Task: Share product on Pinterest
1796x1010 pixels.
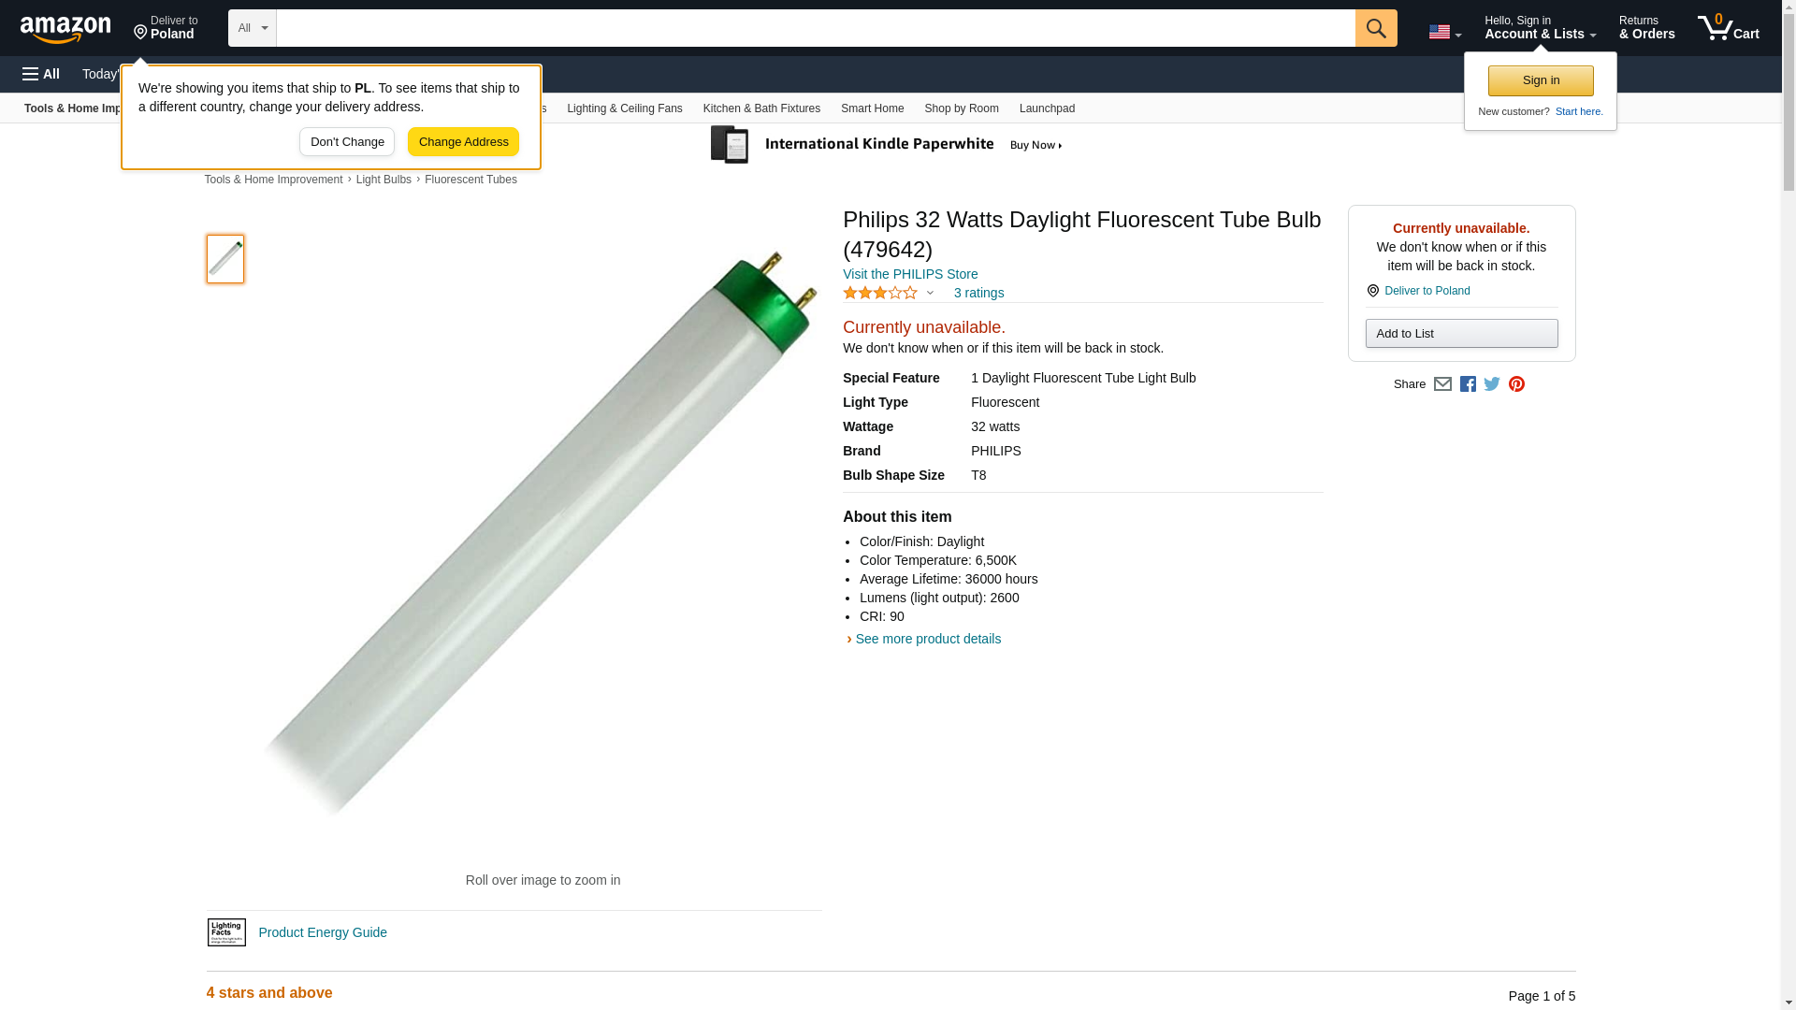Action: [x=1516, y=384]
